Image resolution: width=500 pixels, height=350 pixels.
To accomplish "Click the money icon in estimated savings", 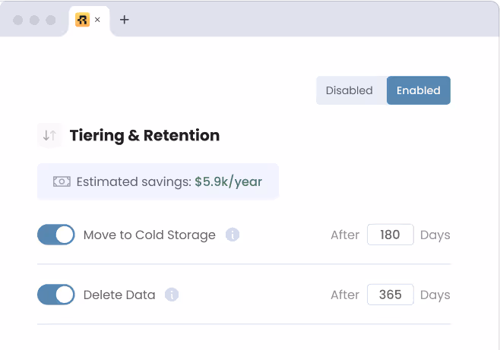I will (62, 181).
